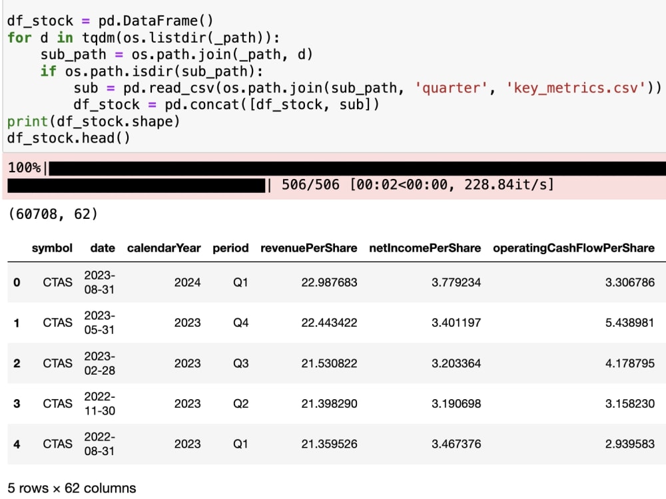Select row index 1 label

click(17, 323)
